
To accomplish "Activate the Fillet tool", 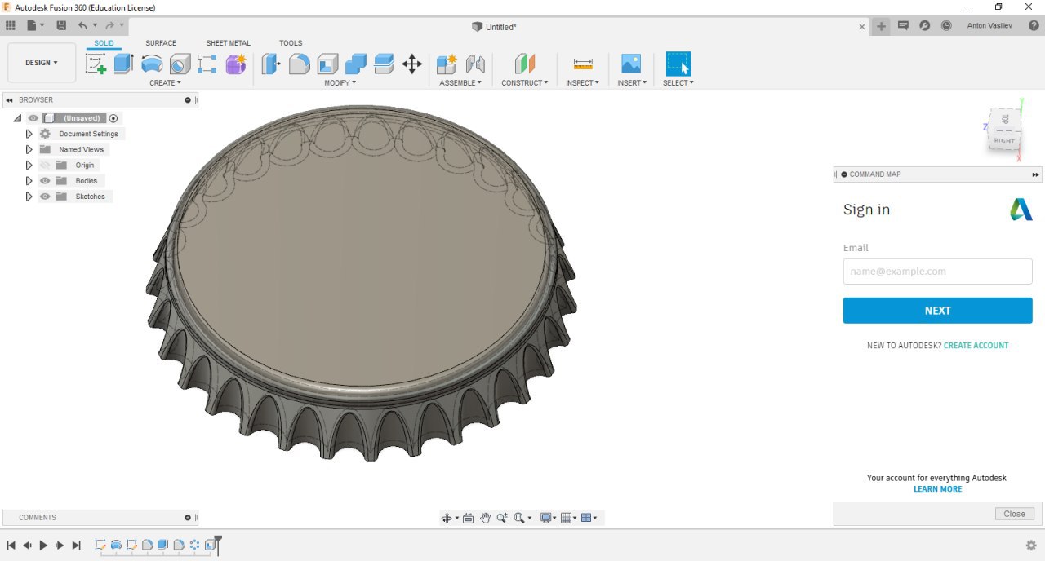I will click(300, 64).
